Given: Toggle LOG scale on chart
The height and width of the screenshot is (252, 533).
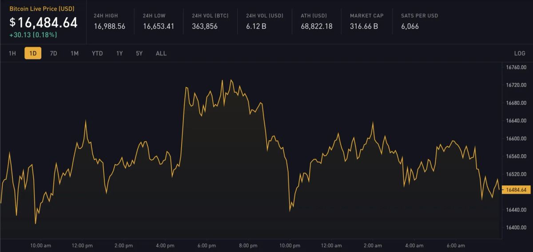Looking at the screenshot, I should [520, 53].
